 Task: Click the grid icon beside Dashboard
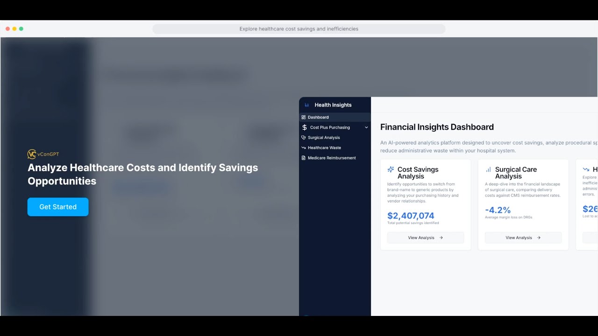coord(304,117)
